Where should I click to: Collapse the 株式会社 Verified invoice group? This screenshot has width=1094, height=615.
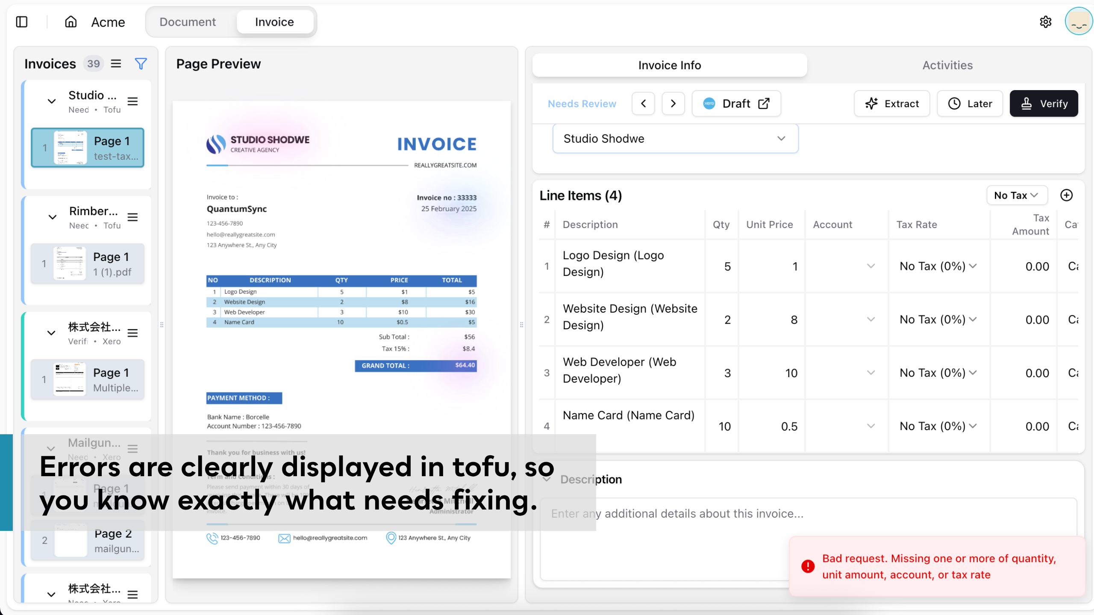[51, 333]
